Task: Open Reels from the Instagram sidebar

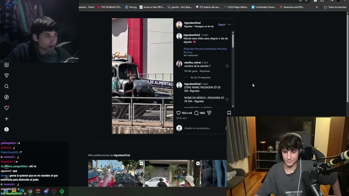Action: [7, 65]
